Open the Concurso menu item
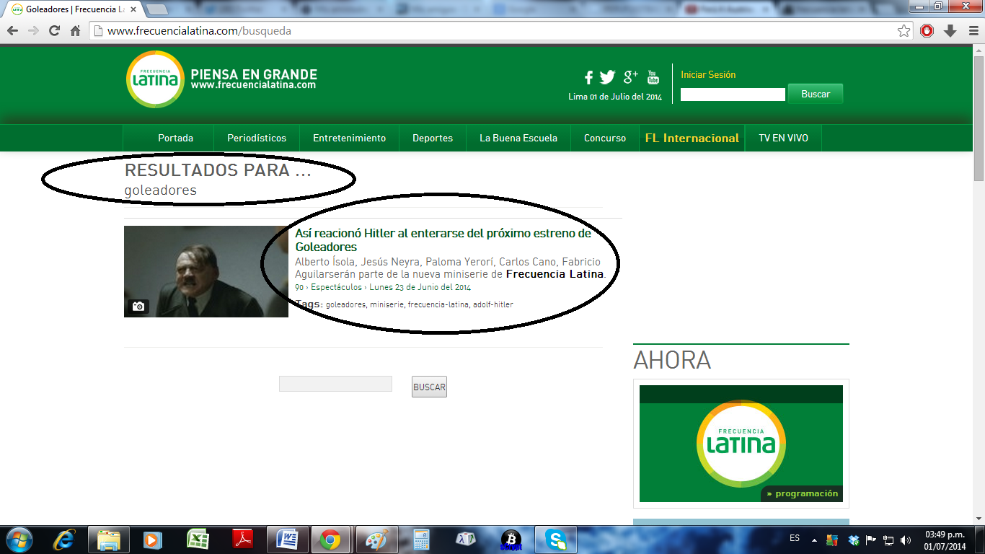Viewport: 985px width, 554px height. coord(605,138)
